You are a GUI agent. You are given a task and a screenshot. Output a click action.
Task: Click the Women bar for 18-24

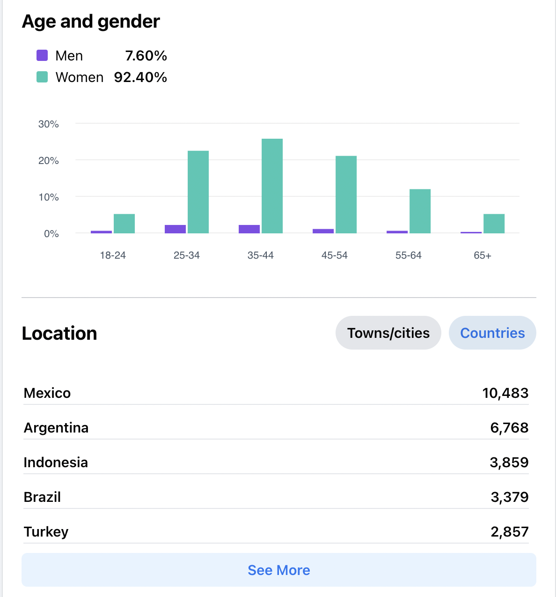coord(124,224)
